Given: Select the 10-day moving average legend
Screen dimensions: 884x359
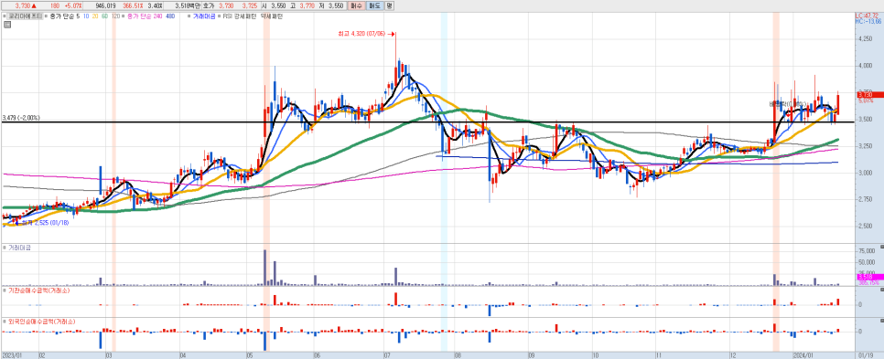Looking at the screenshot, I should (86, 16).
